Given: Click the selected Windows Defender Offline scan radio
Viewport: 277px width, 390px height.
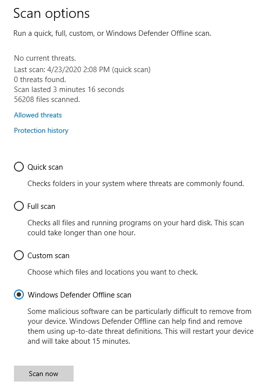Looking at the screenshot, I should click(19, 294).
